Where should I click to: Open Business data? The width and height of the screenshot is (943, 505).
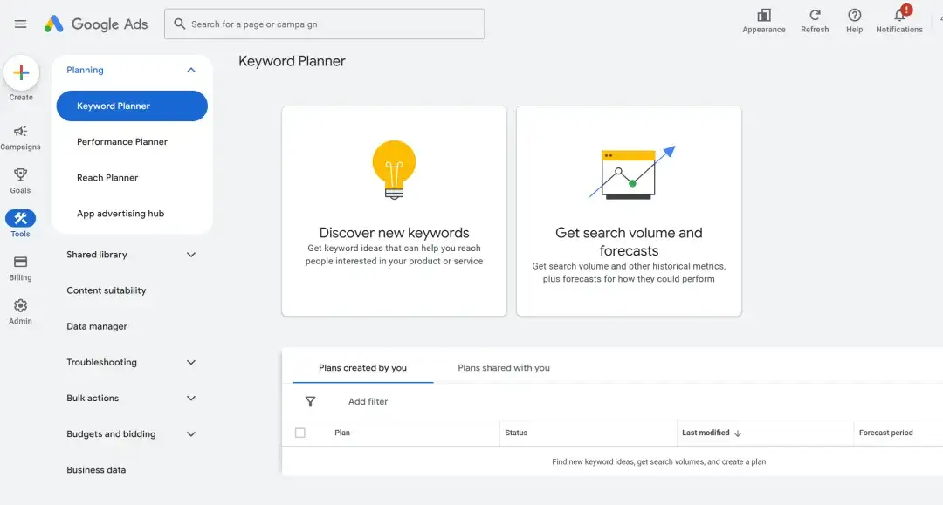96,470
